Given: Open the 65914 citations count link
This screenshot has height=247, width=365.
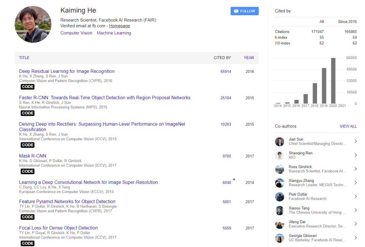Looking at the screenshot, I should pos(226,72).
